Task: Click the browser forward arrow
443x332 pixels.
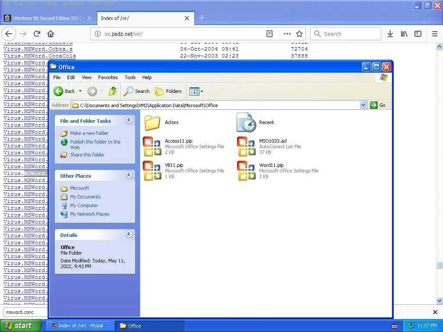Action: click(x=23, y=34)
